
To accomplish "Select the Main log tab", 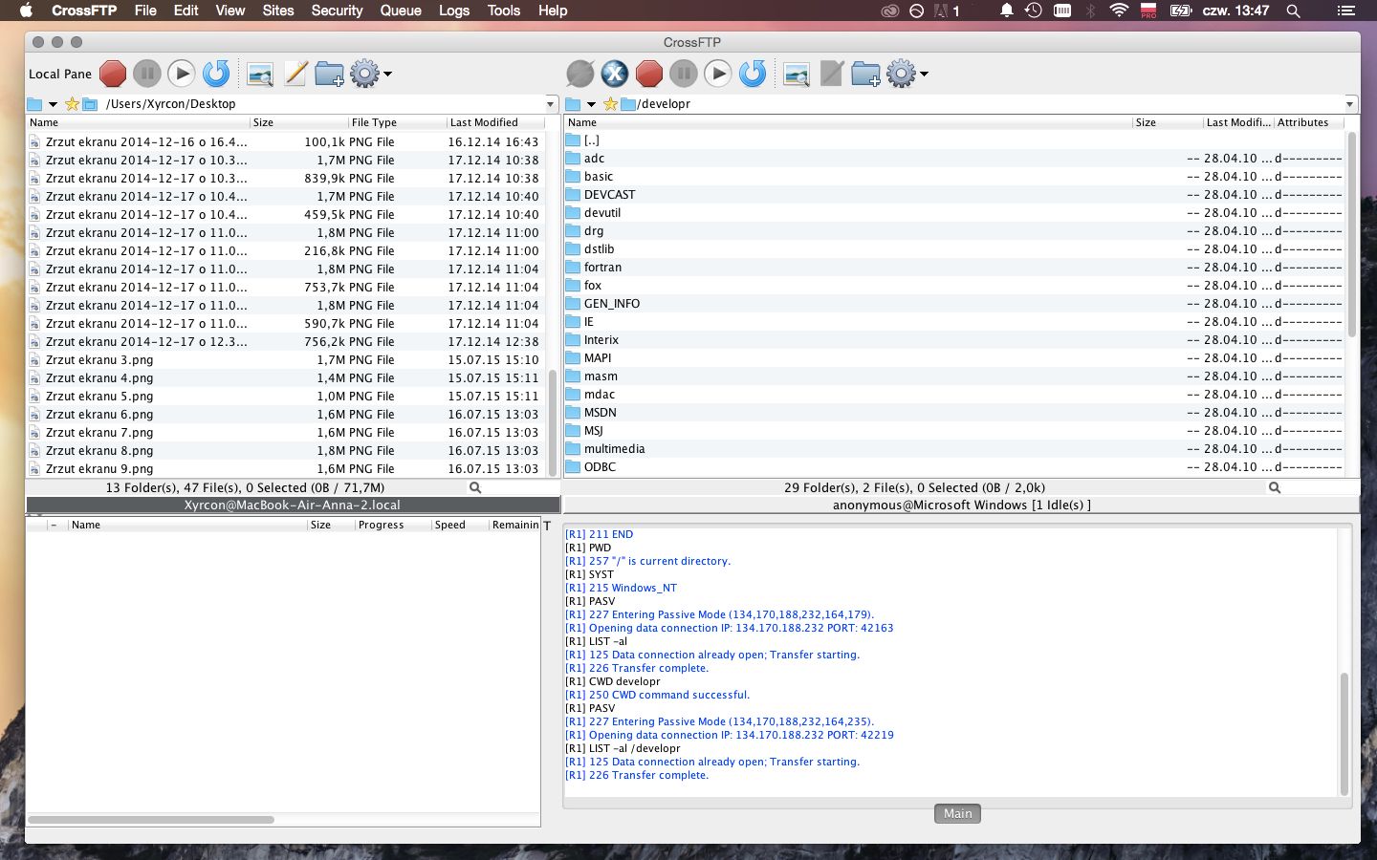I will click(x=957, y=813).
